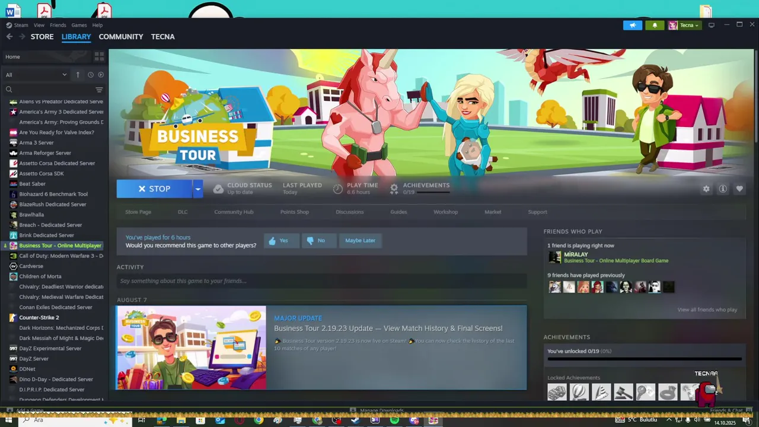The image size is (759, 427).
Task: Go back with the navigation arrow
Action: point(9,37)
